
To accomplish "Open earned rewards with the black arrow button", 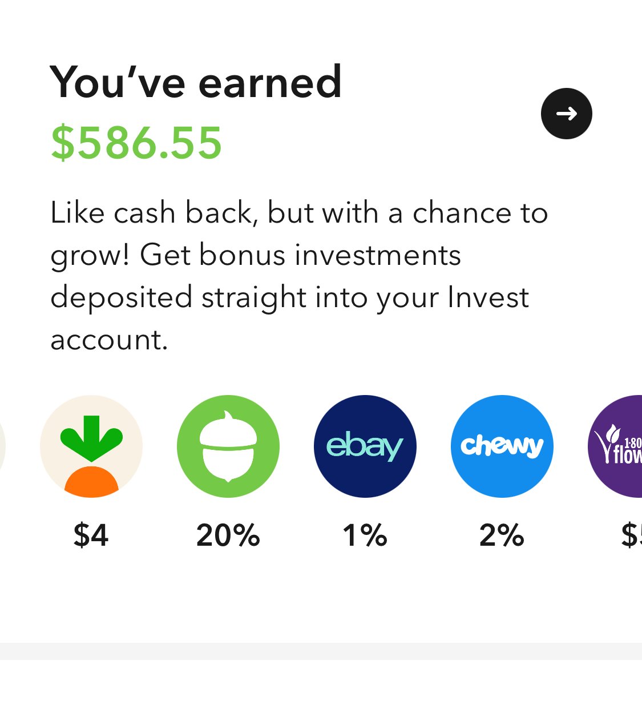I will (x=566, y=114).
